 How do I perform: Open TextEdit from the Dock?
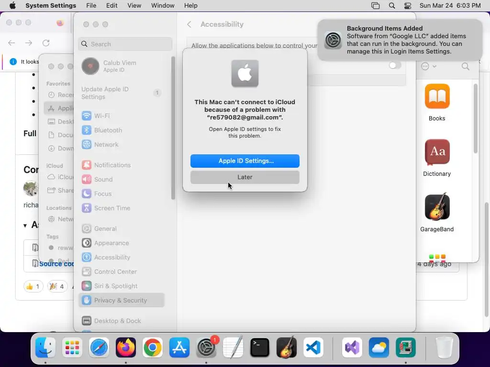[x=233, y=347]
